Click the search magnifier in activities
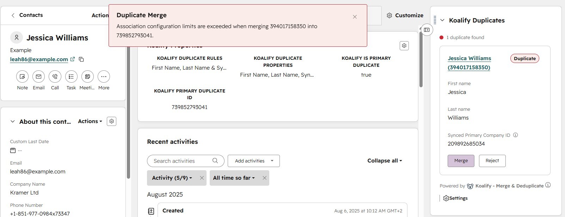Viewport: 565px width, 217px height. [215, 161]
